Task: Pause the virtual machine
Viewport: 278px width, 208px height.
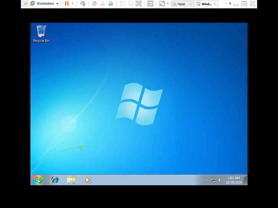Action: coord(67,4)
